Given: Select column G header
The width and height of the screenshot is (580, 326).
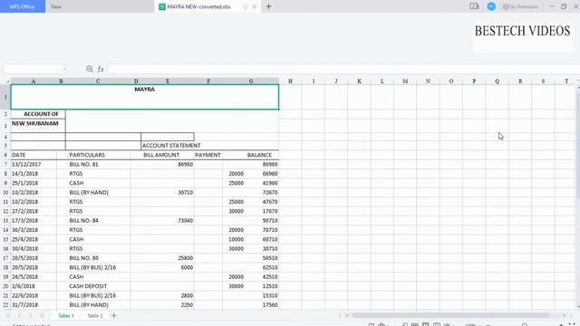Looking at the screenshot, I should tap(251, 81).
